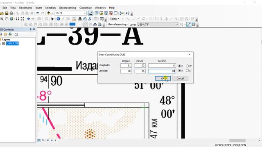This screenshot has width=262, height=147.
Task: Open the Editor dropdown menu
Action: (115, 19)
